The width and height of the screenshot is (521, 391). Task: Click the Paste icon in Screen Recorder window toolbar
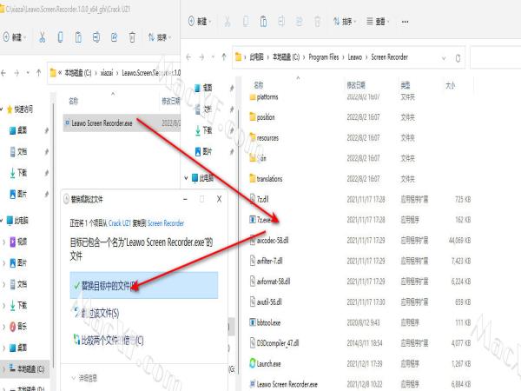[263, 22]
